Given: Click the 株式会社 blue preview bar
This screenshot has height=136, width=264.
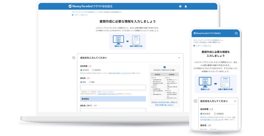Looking at the screenshot, I should point(113,99).
